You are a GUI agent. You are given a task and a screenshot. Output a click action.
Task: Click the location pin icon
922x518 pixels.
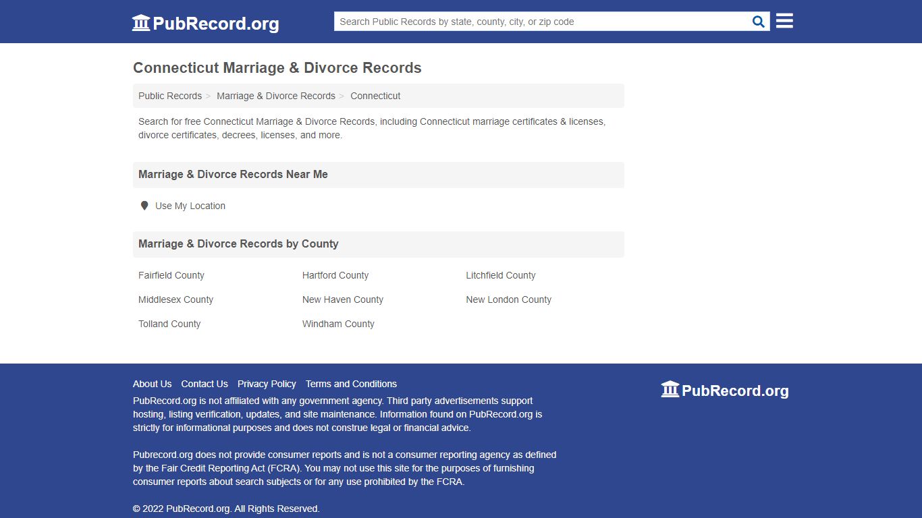(144, 206)
